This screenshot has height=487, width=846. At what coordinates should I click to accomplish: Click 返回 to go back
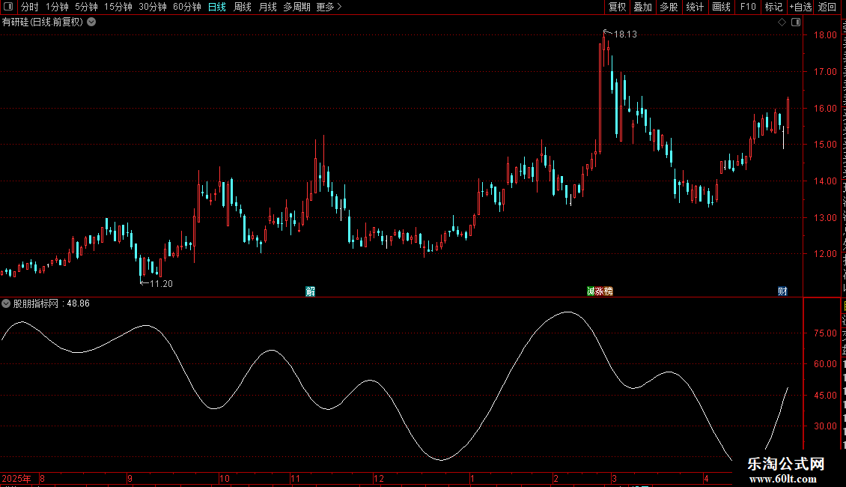pyautogui.click(x=827, y=7)
